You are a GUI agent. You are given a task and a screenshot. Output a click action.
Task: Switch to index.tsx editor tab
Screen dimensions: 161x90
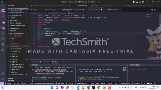coord(82,5)
